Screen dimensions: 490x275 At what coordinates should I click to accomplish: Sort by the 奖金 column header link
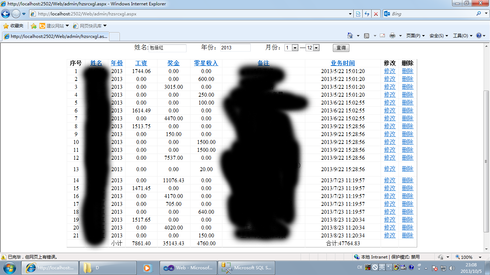point(173,63)
